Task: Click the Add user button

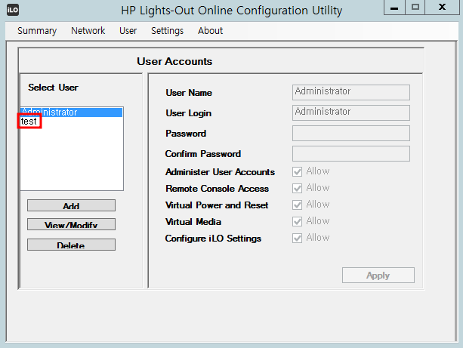Action: click(71, 205)
